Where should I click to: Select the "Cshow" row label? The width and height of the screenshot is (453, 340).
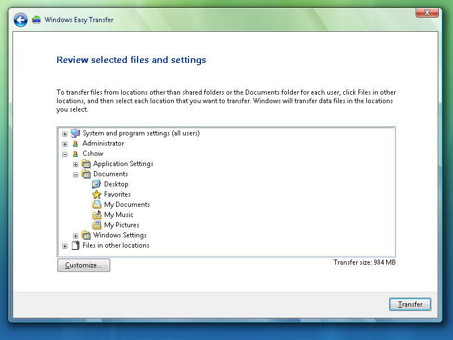(93, 154)
